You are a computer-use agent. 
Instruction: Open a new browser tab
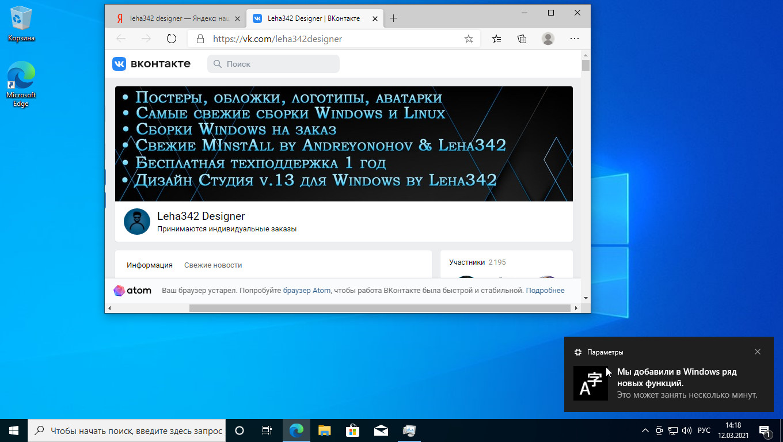[x=393, y=18]
